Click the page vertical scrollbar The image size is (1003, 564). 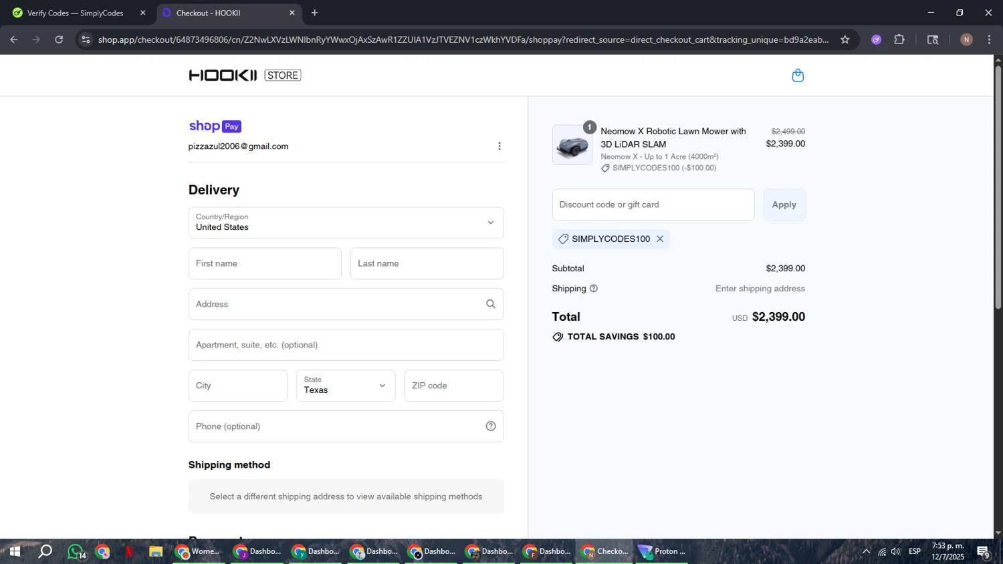click(x=998, y=187)
